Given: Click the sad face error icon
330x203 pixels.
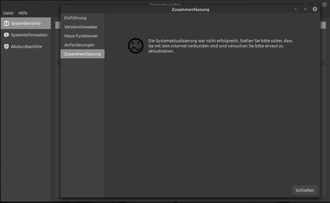Looking at the screenshot, I should click(135, 46).
